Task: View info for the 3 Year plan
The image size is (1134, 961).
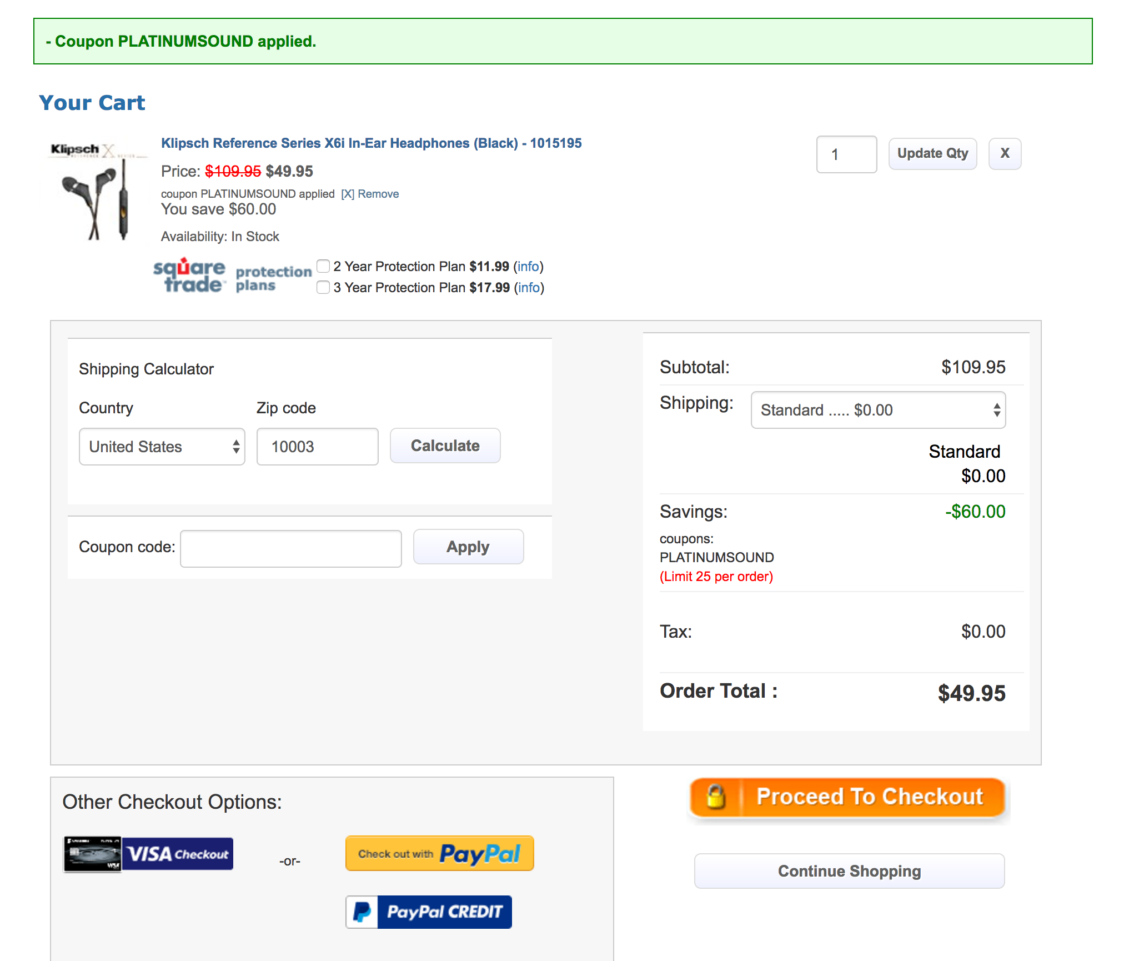Action: tap(529, 288)
